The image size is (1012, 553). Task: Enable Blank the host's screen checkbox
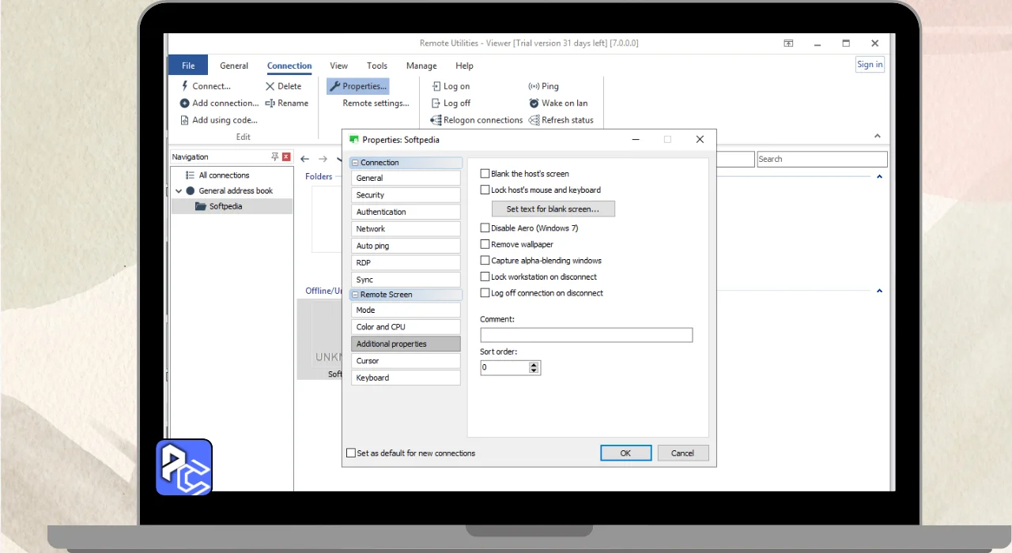click(x=485, y=174)
